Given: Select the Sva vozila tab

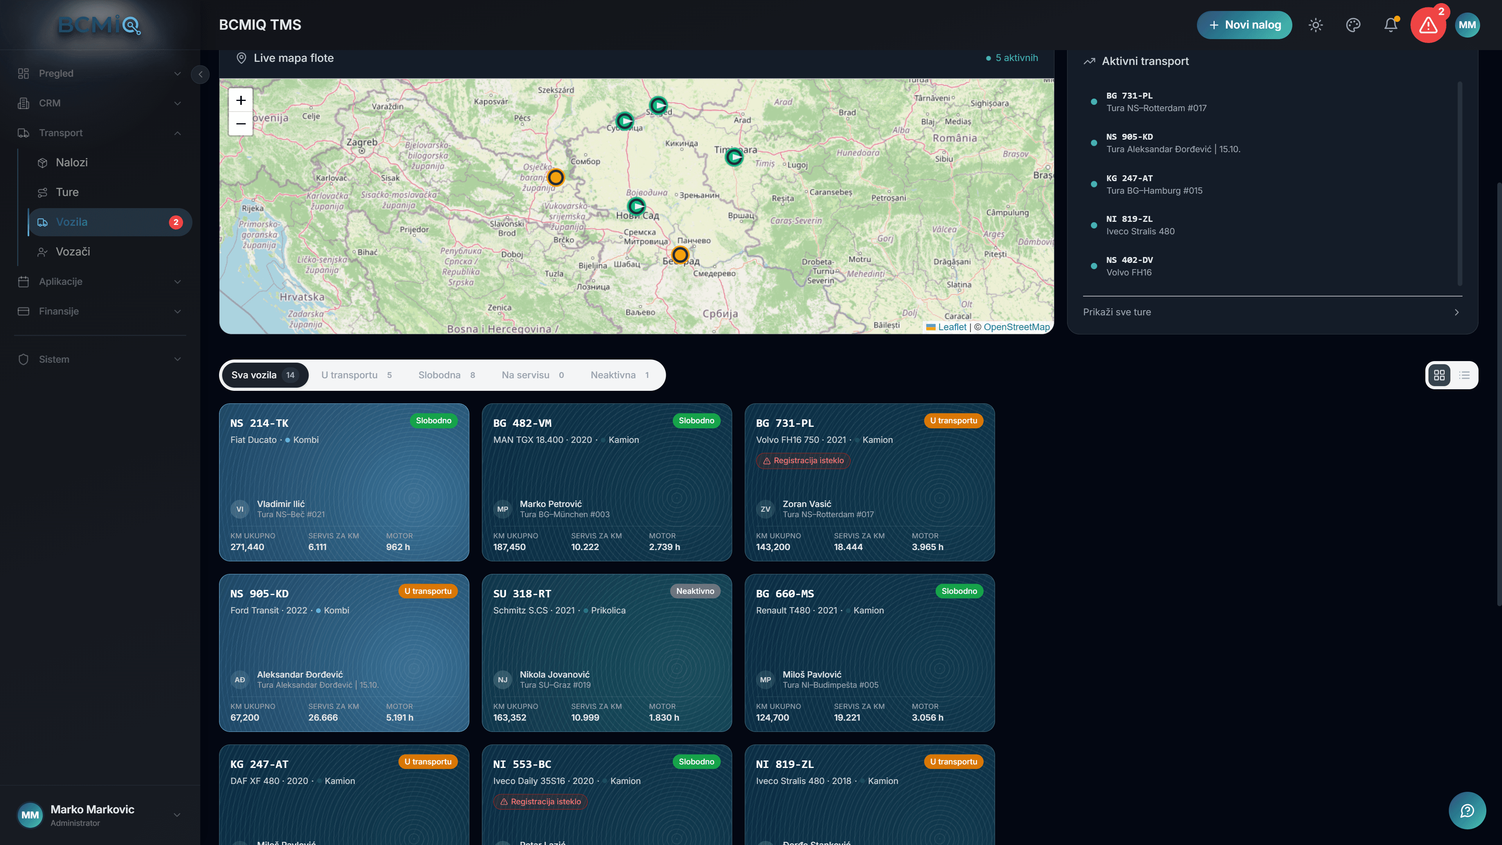Looking at the screenshot, I should [x=265, y=375].
